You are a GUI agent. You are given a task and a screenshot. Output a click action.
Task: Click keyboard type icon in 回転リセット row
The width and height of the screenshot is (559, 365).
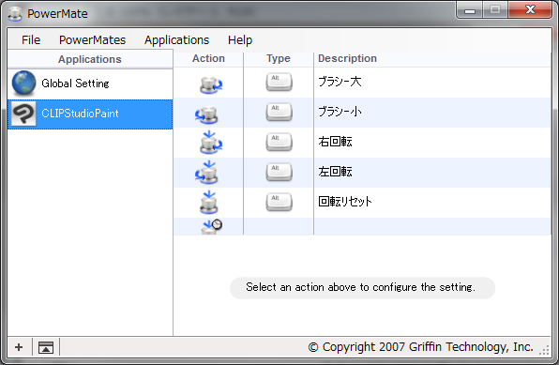279,202
